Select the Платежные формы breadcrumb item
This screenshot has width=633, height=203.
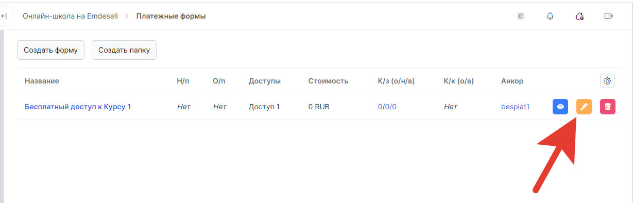tap(171, 16)
